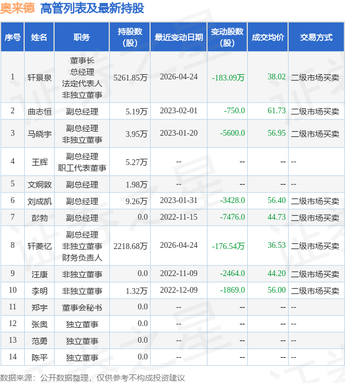
Task: Click the change value -2464.0
Action: click(x=232, y=273)
